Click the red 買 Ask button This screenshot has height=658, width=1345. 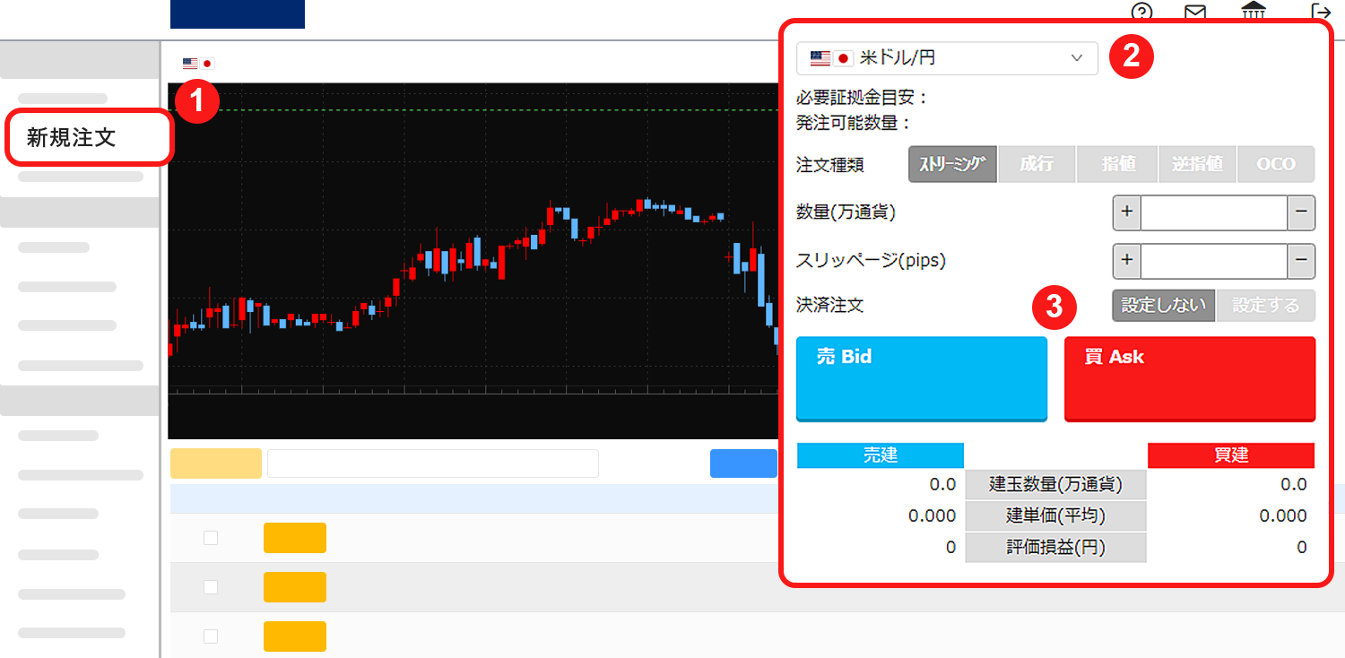pos(1190,378)
